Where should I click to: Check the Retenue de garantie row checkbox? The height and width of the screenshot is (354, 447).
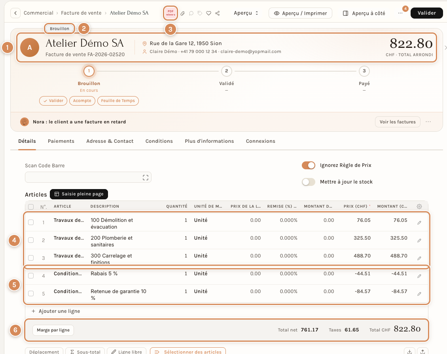click(x=31, y=293)
